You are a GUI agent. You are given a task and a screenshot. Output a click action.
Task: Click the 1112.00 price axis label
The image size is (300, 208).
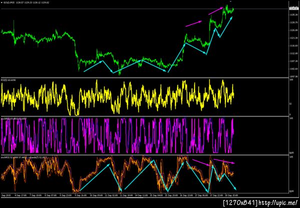(294, 53)
